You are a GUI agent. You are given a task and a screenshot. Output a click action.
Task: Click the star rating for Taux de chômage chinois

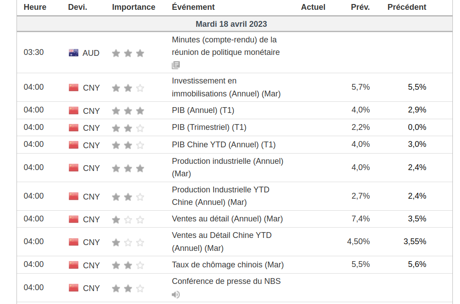click(128, 265)
